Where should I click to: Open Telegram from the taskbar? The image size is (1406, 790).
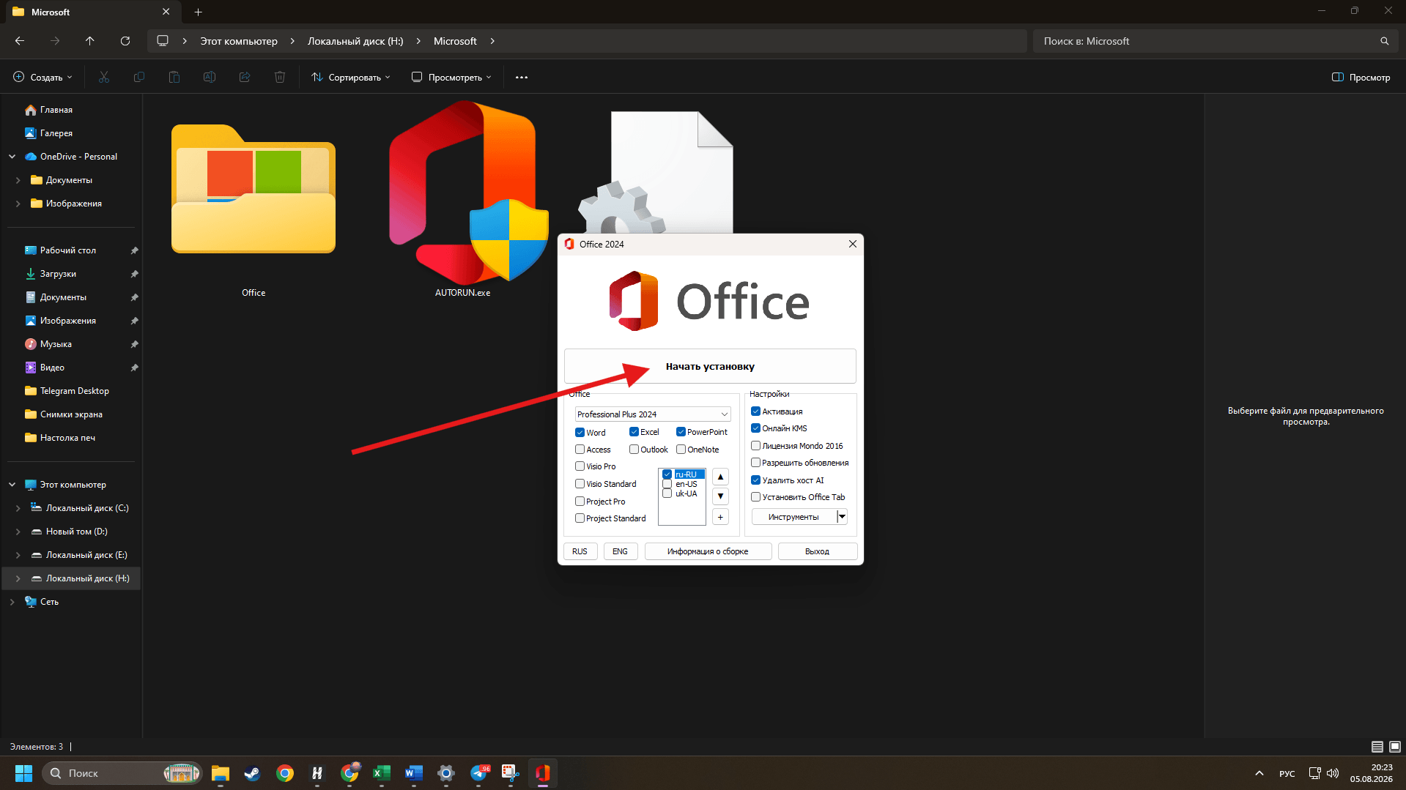(480, 772)
